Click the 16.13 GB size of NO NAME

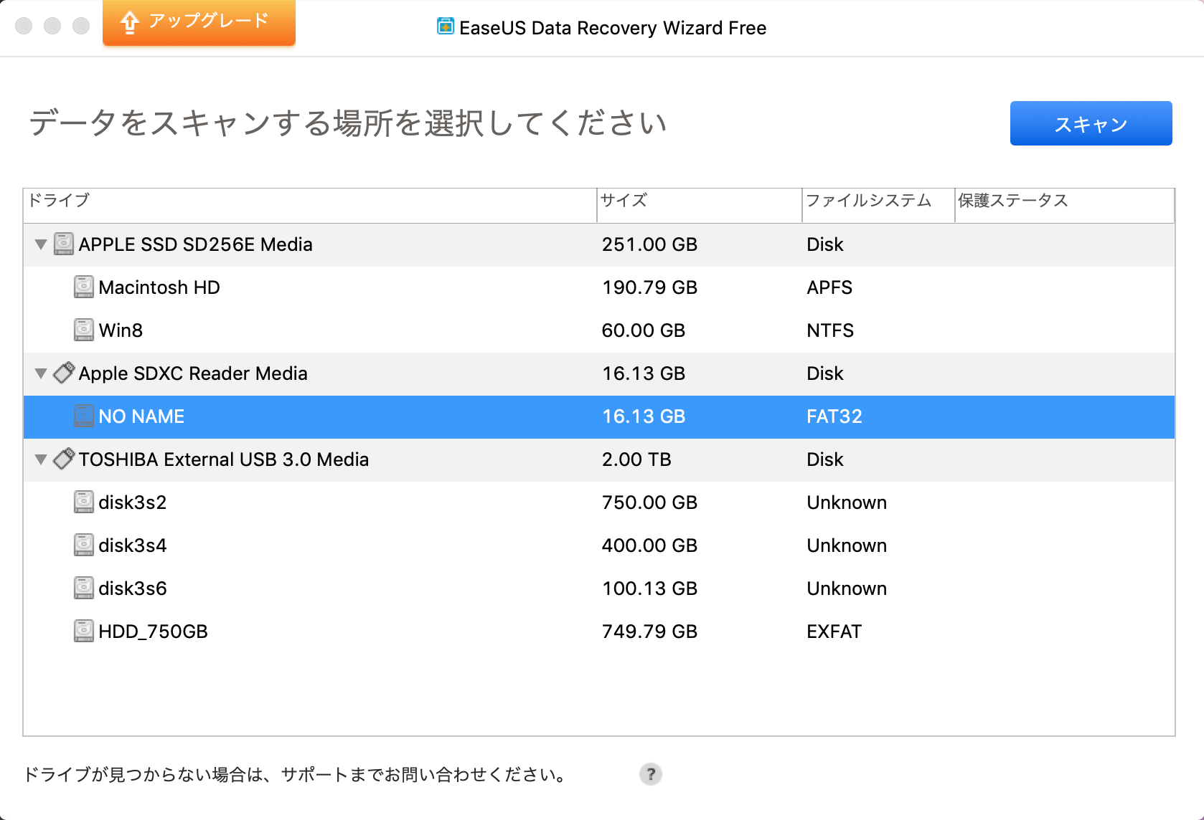644,416
